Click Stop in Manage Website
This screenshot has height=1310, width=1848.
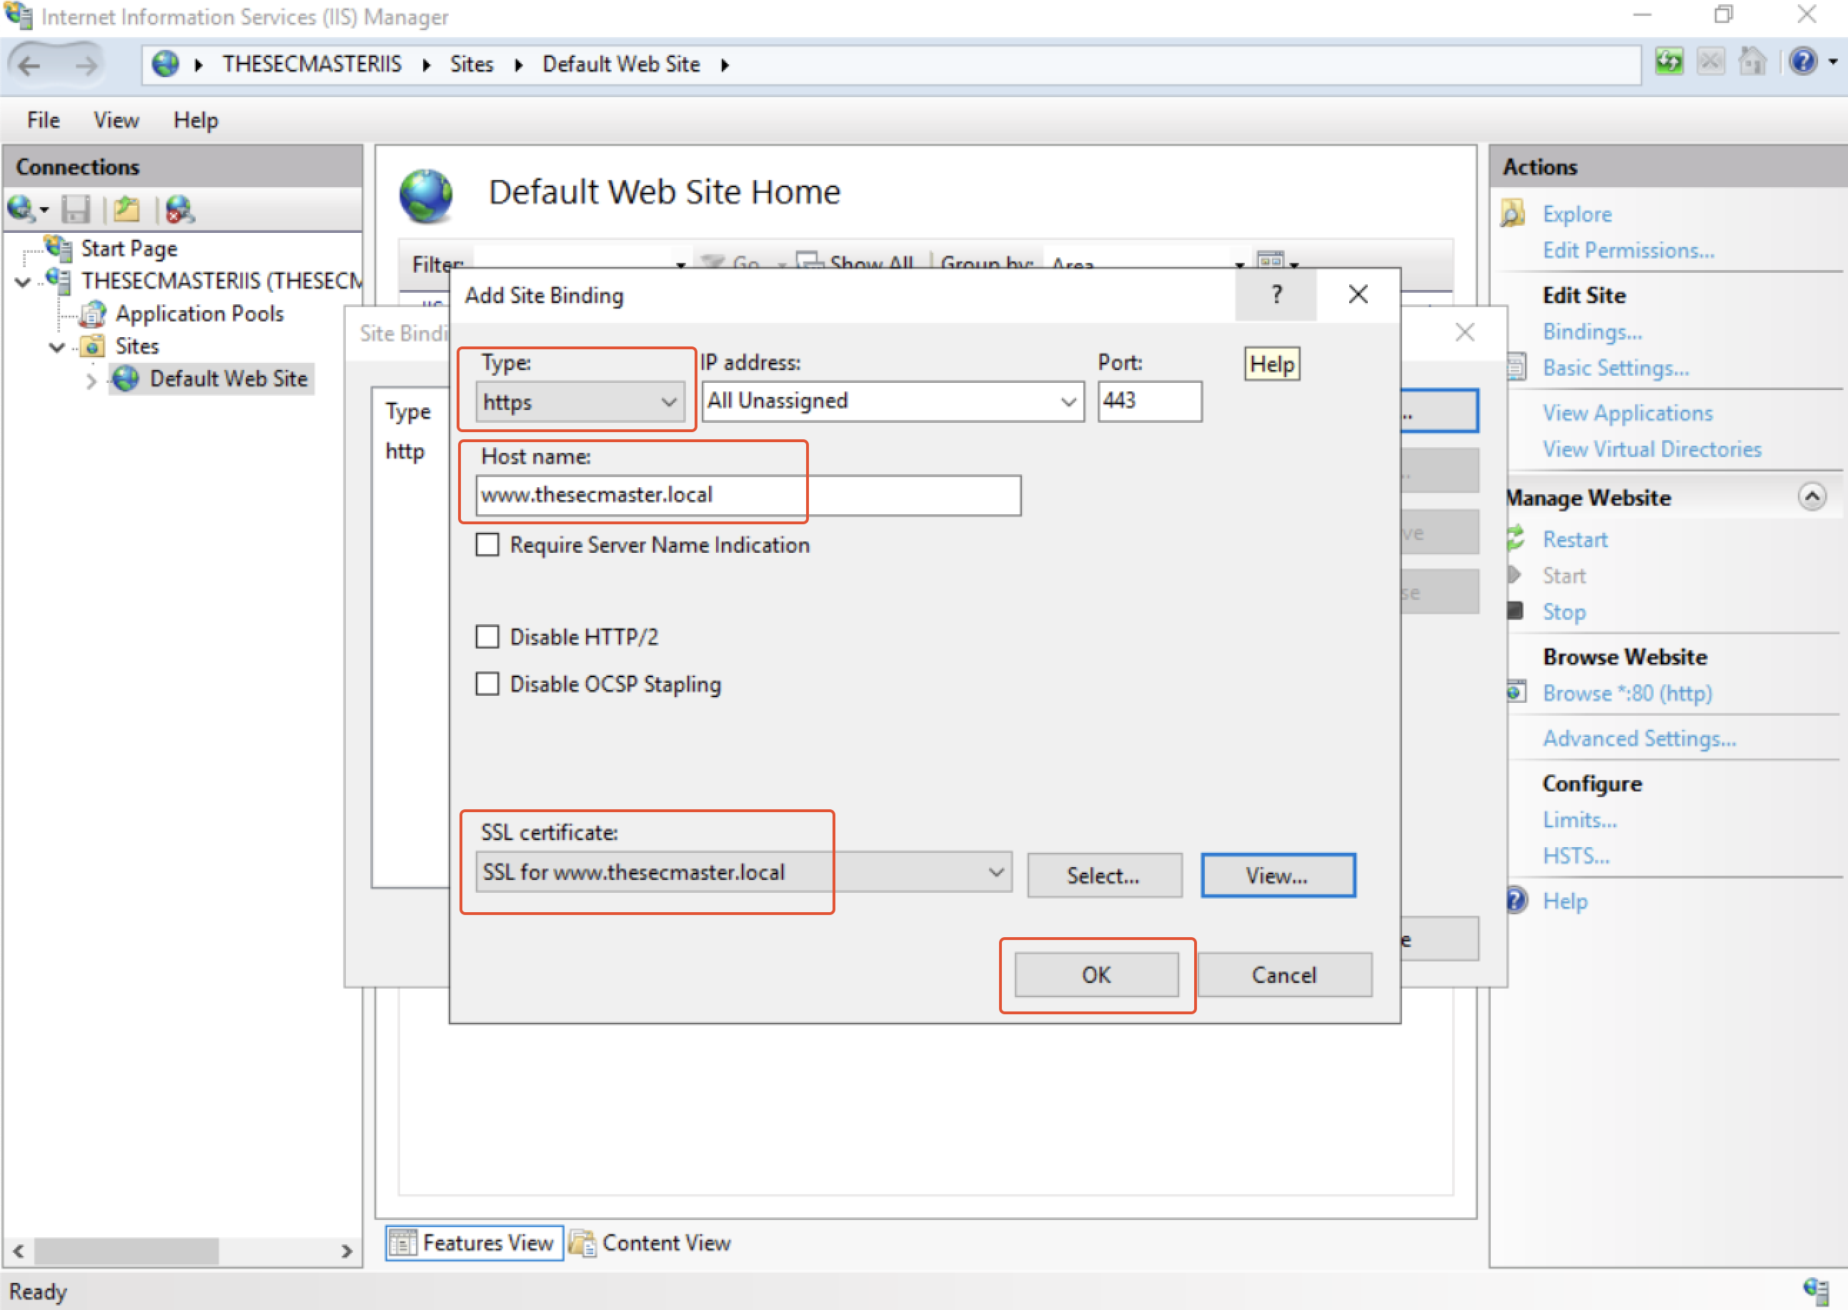point(1564,612)
